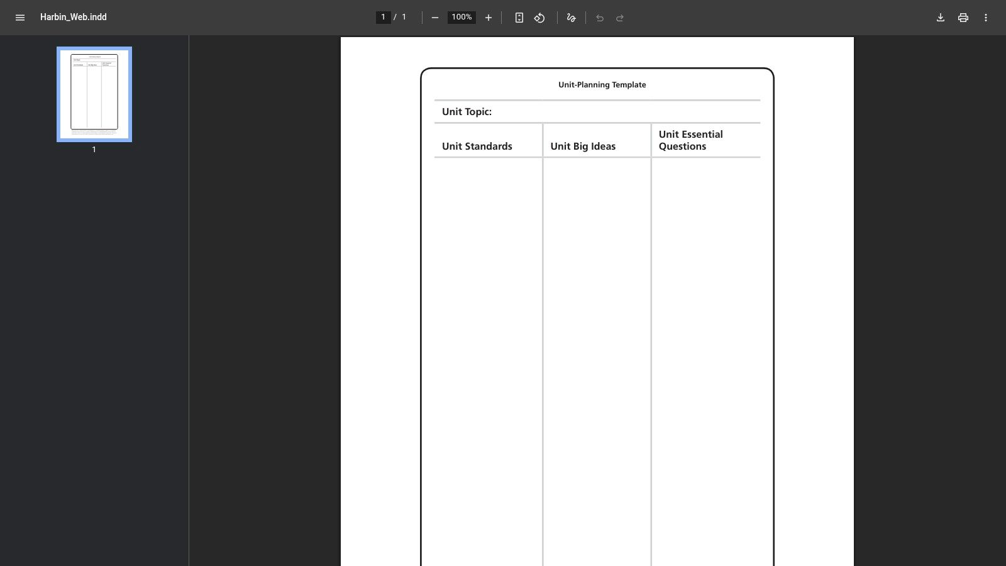1006x566 pixels.
Task: Undo the last annotation
Action: pos(599,18)
